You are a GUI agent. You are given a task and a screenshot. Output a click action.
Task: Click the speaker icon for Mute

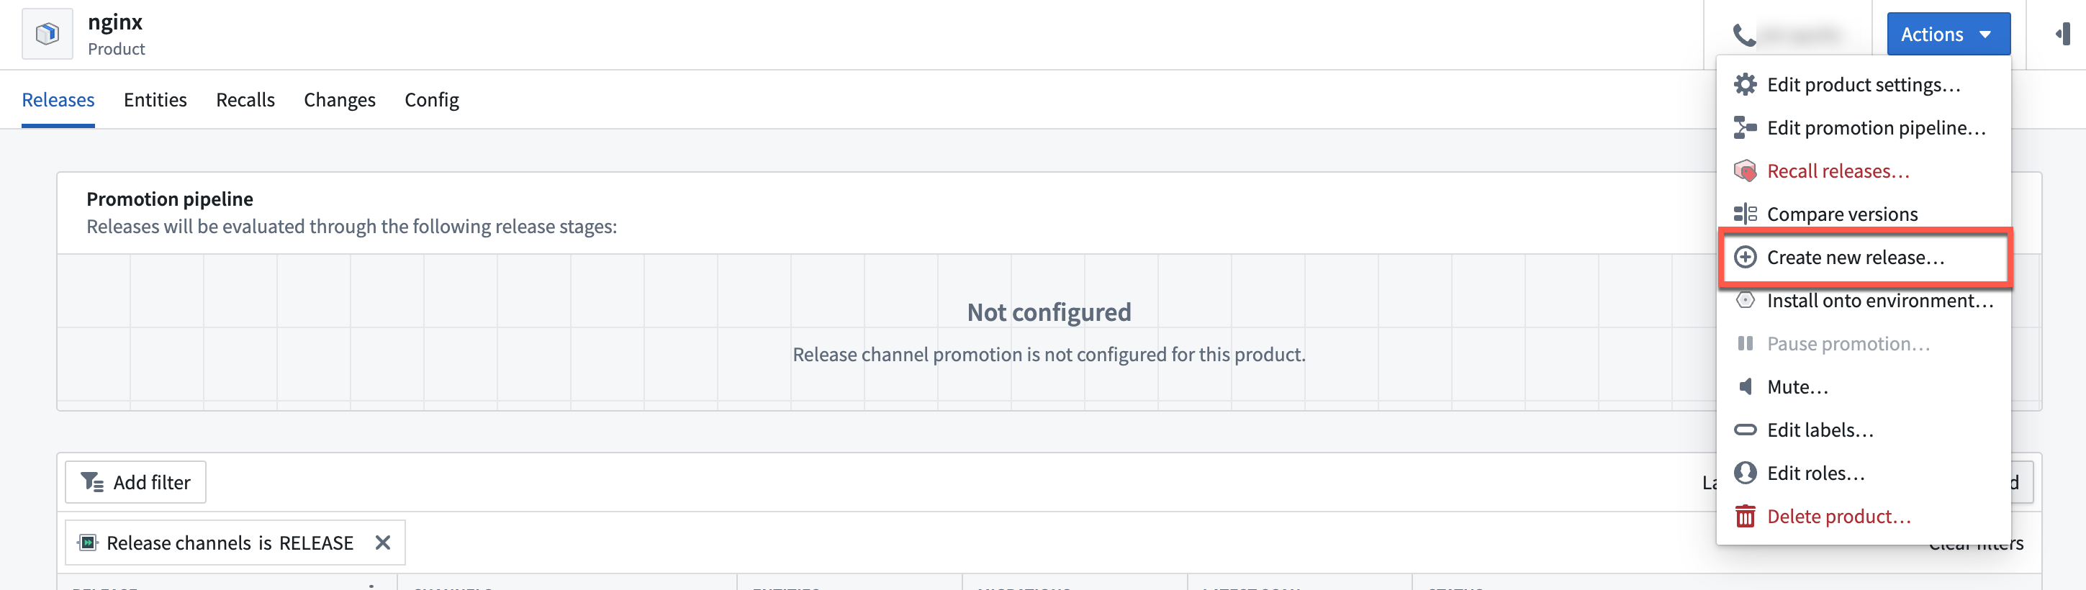(1745, 387)
